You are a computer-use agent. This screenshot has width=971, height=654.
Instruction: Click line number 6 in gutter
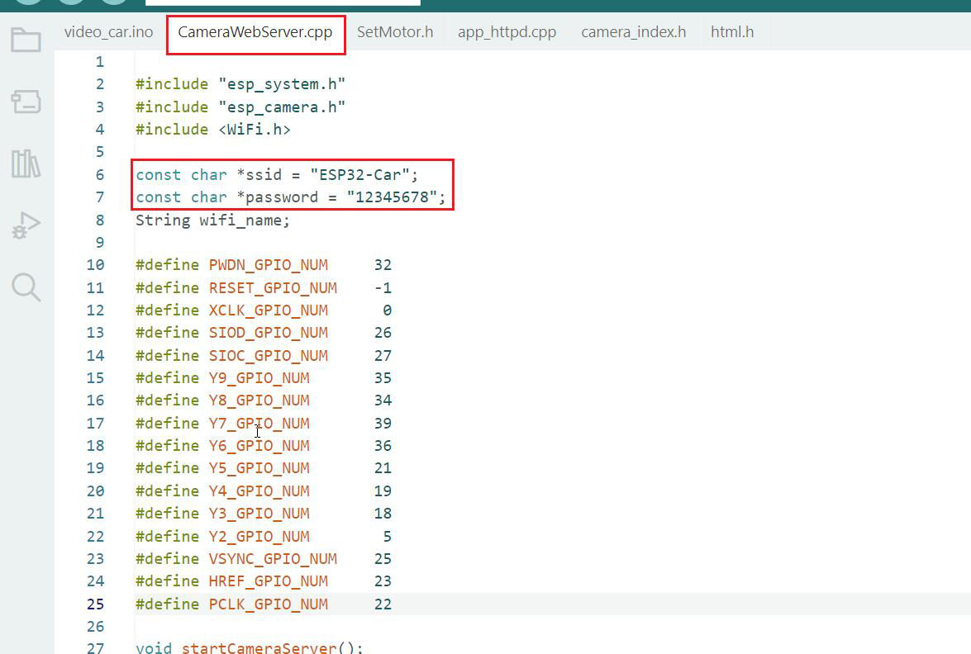pos(100,175)
